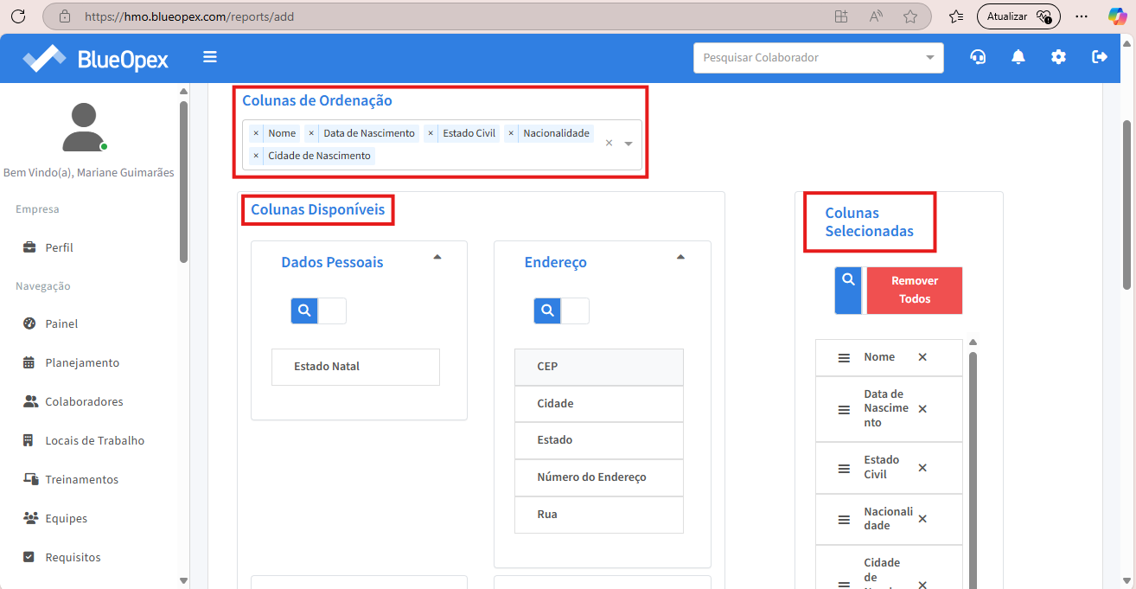1136x589 pixels.
Task: Click the page vertical scrollbar
Action: tap(1127, 204)
